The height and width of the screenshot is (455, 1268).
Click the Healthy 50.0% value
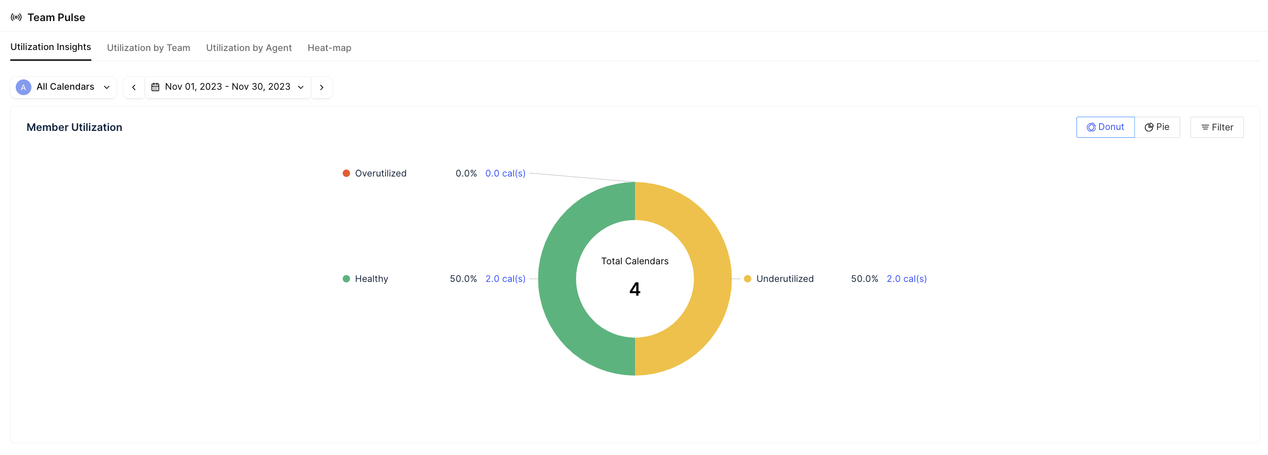click(x=463, y=278)
